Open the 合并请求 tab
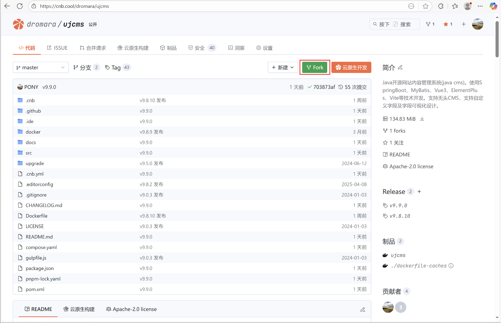This screenshot has width=501, height=323. coord(93,48)
